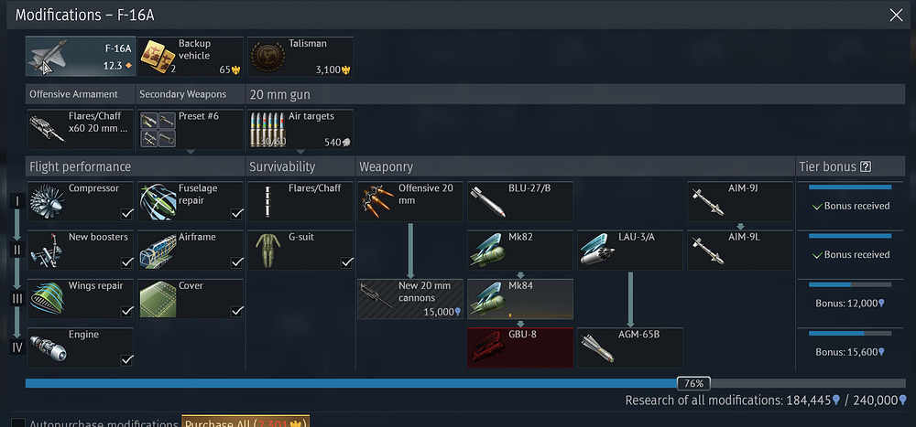The image size is (916, 427).
Task: Click the tier I rank marker
Action: coord(16,201)
